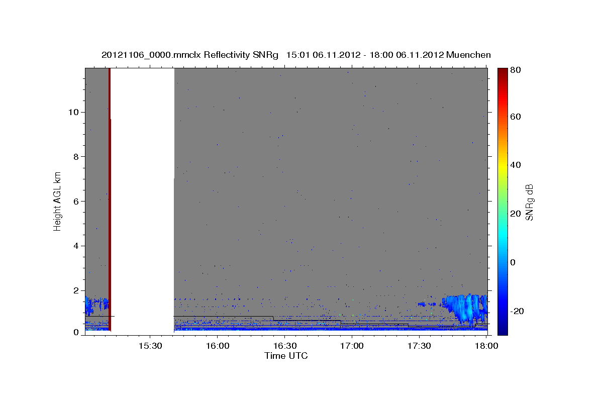Select the 16:30 time tick label
Image resolution: width=603 pixels, height=402 pixels.
(284, 346)
